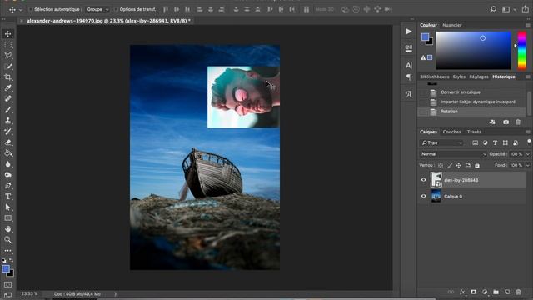Toggle lock image pixels brush icon
The image size is (533, 300).
[450, 165]
